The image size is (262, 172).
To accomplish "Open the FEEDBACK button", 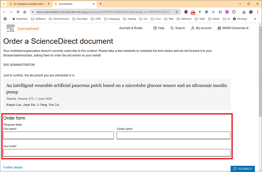I will coord(243,169).
